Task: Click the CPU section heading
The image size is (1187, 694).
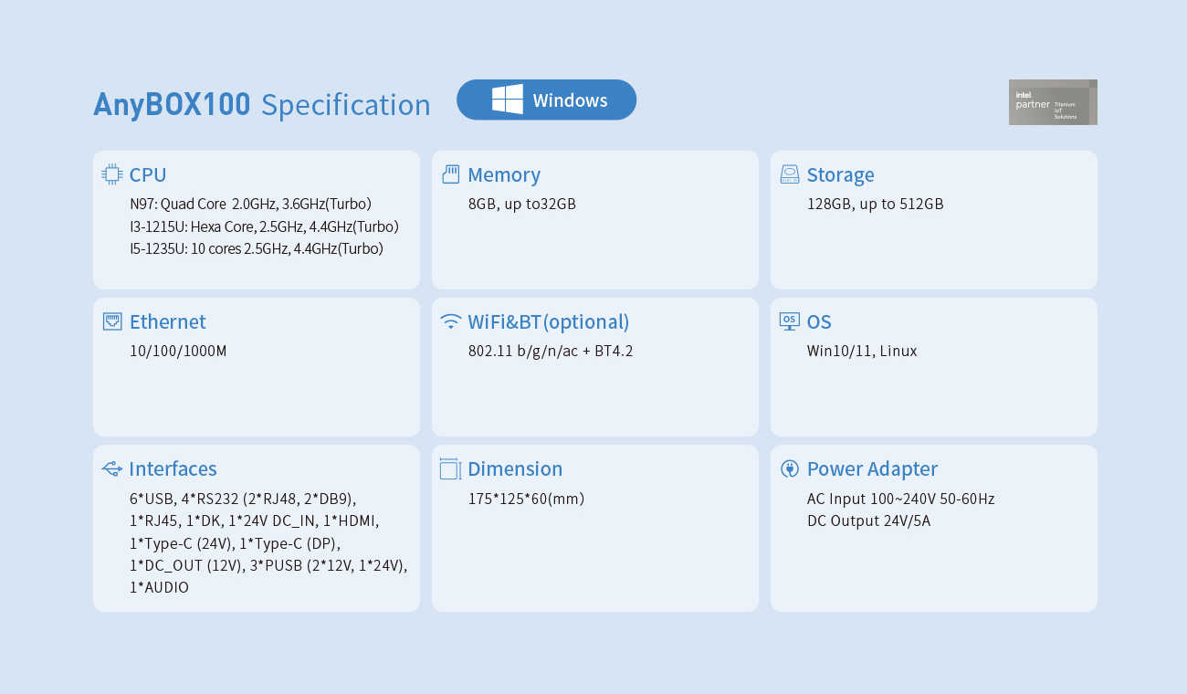Action: pos(148,174)
